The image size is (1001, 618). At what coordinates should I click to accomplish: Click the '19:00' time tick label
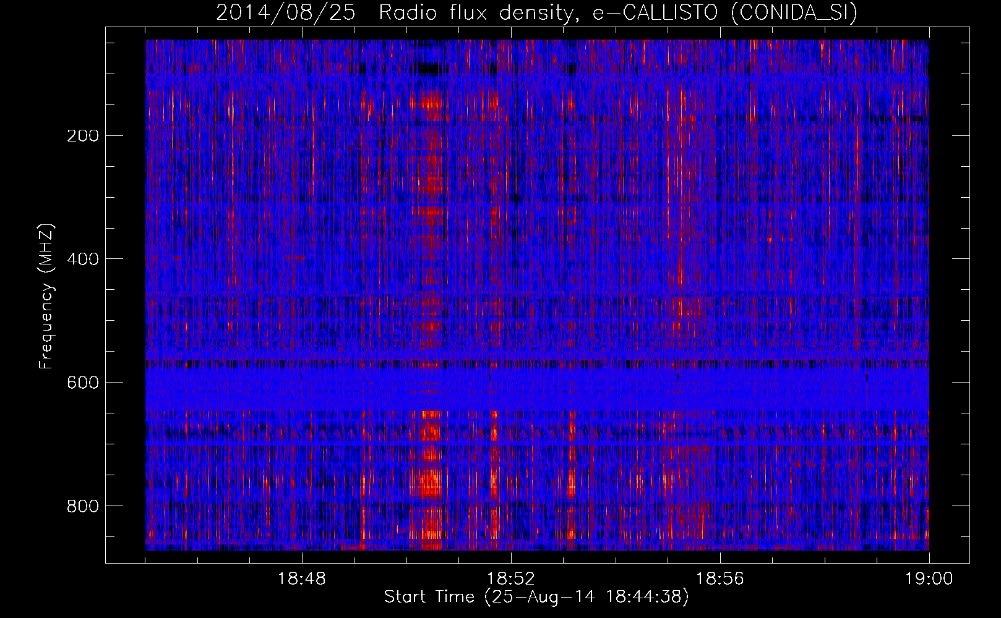929,579
